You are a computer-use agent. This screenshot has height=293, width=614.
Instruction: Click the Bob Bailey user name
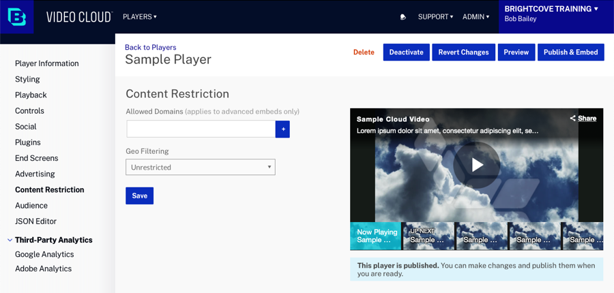point(521,19)
